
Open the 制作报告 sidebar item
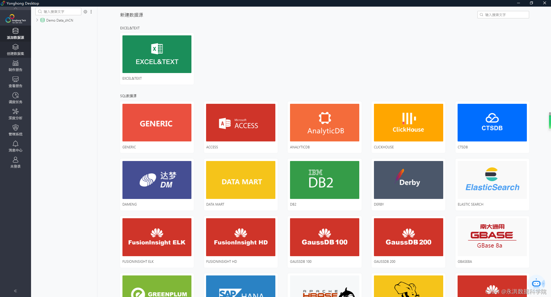[x=16, y=66]
